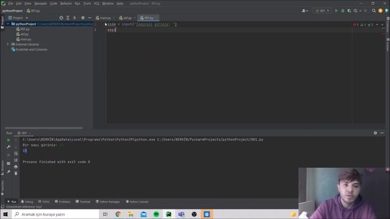This screenshot has width=390, height=219.
Task: Expand all items in Project panel
Action: 68,18
